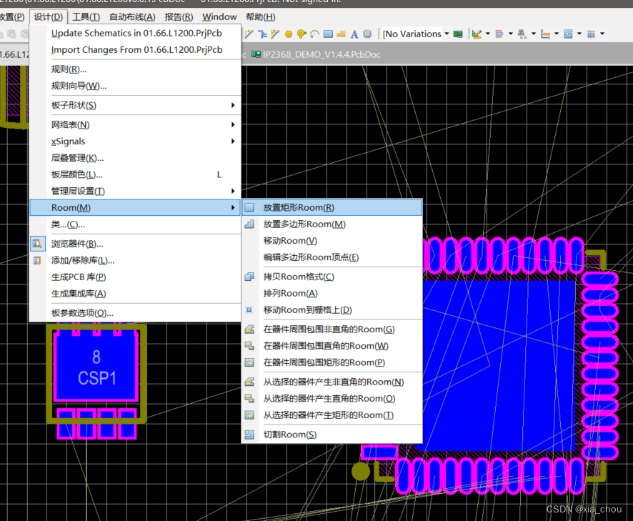Select the place arc tool icon
633x521 pixels.
315,34
